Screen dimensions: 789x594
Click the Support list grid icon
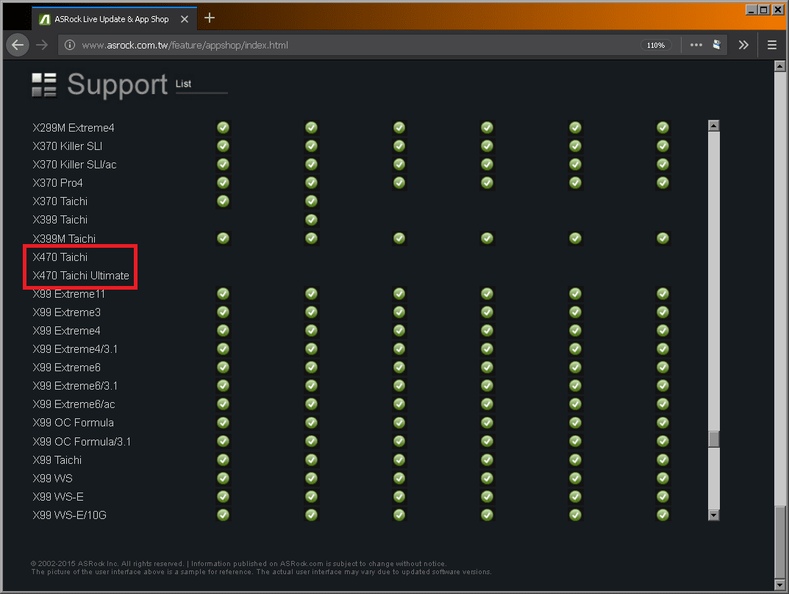coord(44,85)
